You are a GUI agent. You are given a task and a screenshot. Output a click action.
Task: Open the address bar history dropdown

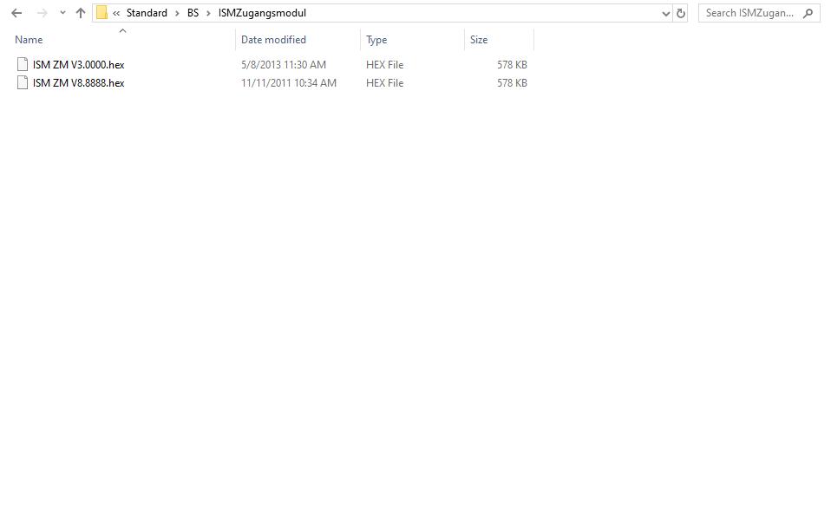pyautogui.click(x=664, y=13)
